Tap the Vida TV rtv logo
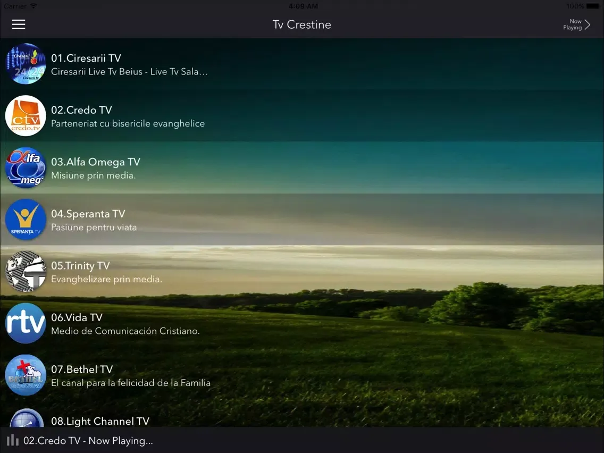The width and height of the screenshot is (604, 453). [x=26, y=323]
